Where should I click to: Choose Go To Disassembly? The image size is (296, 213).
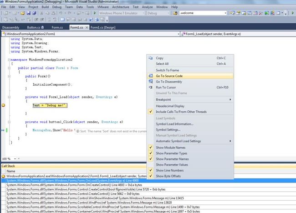tap(190, 82)
